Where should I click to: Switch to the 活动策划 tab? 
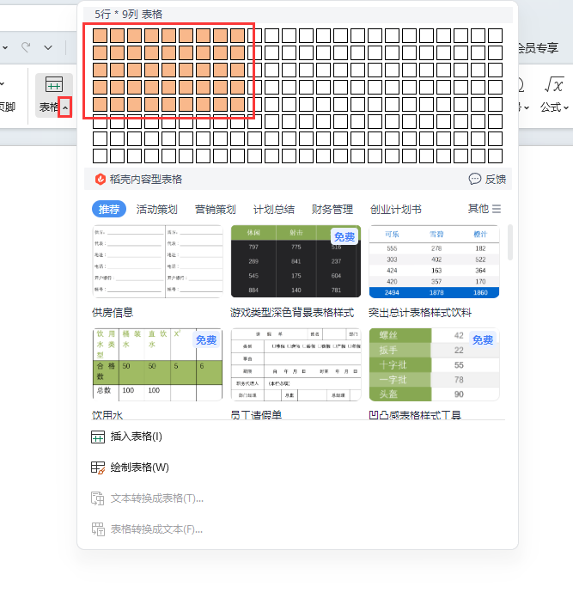point(156,210)
